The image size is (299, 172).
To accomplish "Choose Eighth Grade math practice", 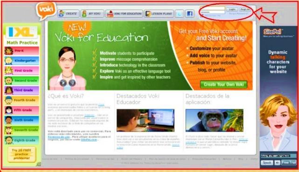I will click(x=22, y=140).
